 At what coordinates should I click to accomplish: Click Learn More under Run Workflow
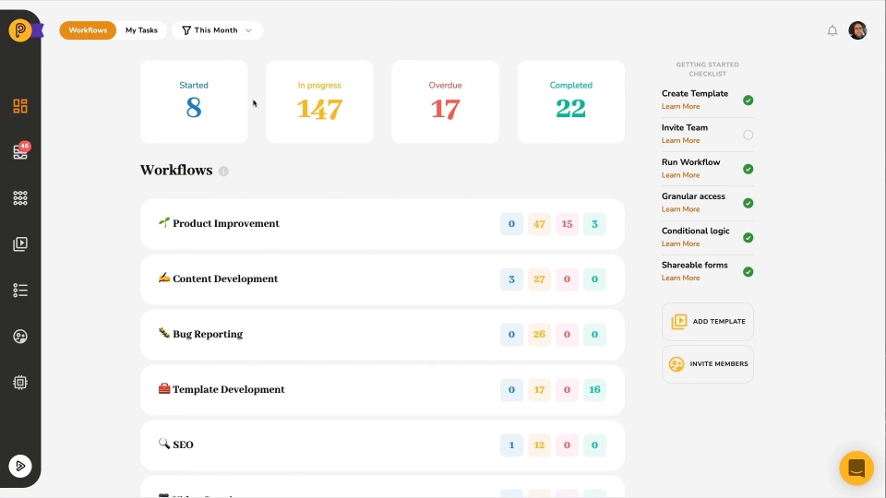tap(680, 175)
